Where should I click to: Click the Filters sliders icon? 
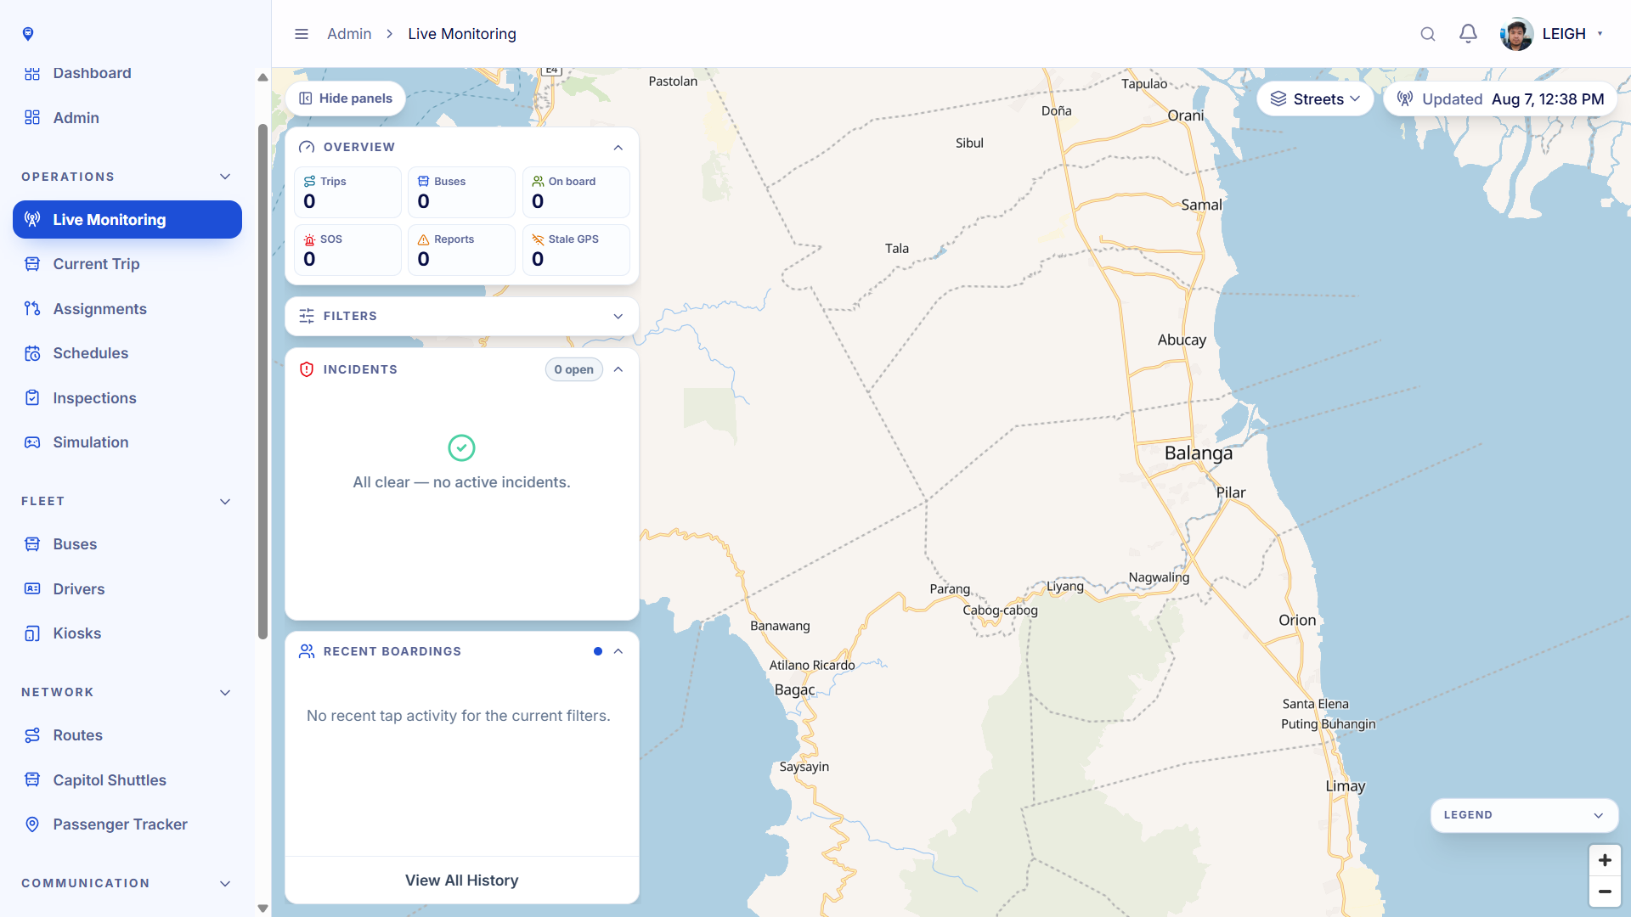click(307, 316)
